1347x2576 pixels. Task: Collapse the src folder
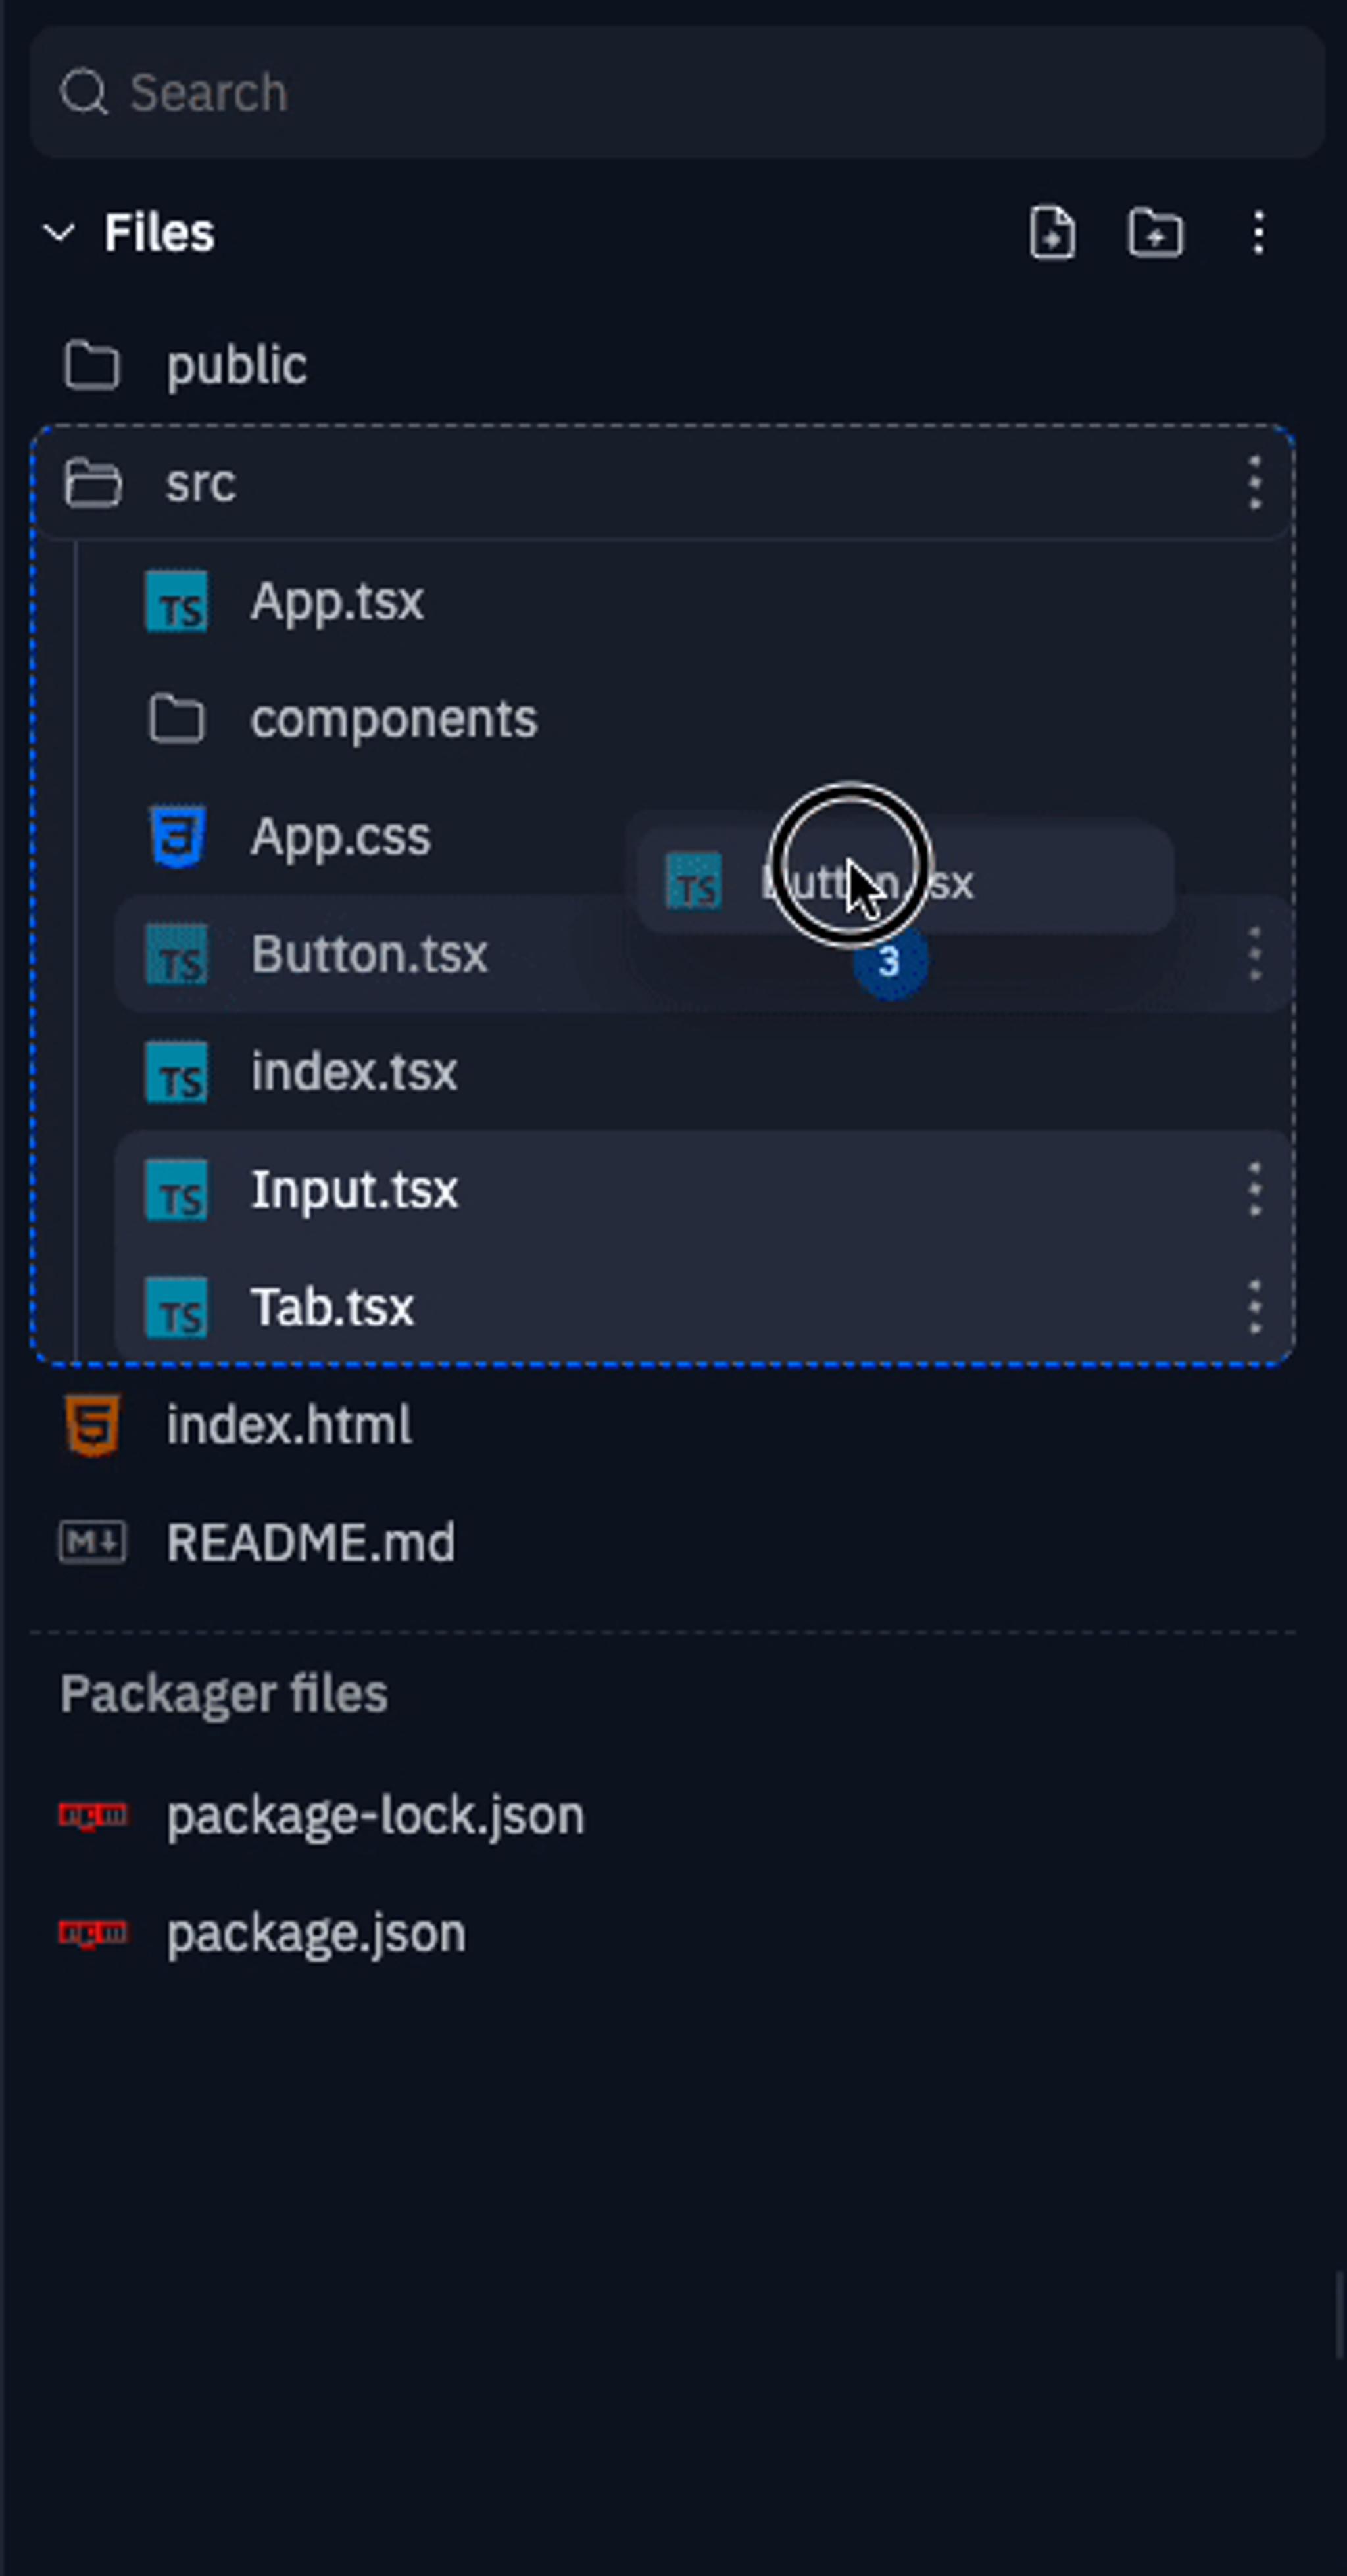(x=200, y=484)
